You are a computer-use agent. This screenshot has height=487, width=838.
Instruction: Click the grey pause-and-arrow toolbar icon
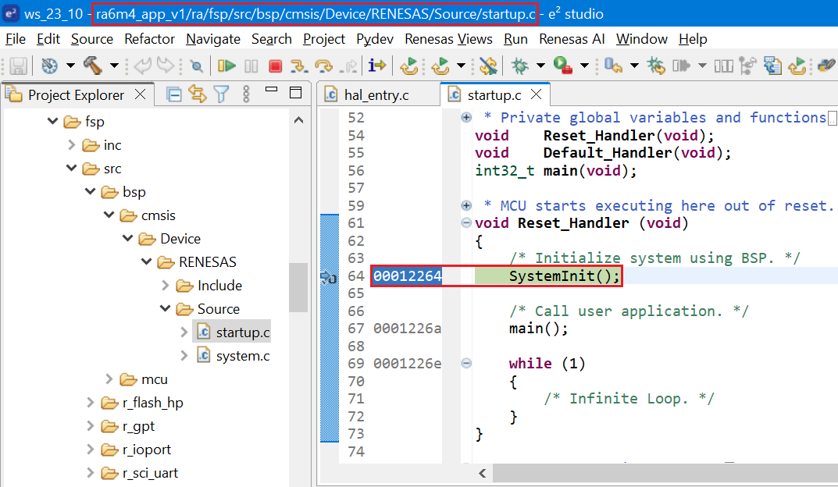click(681, 66)
